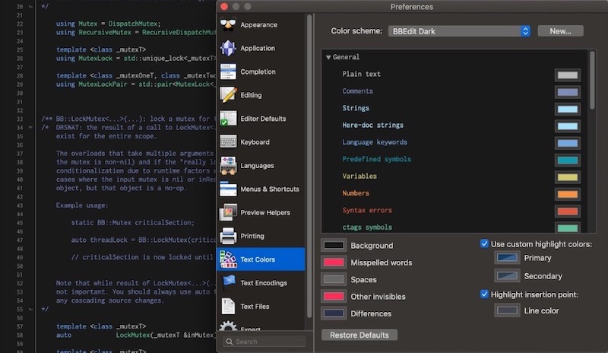Pick the Numbers color swatch
The image size is (608, 353).
click(x=567, y=194)
